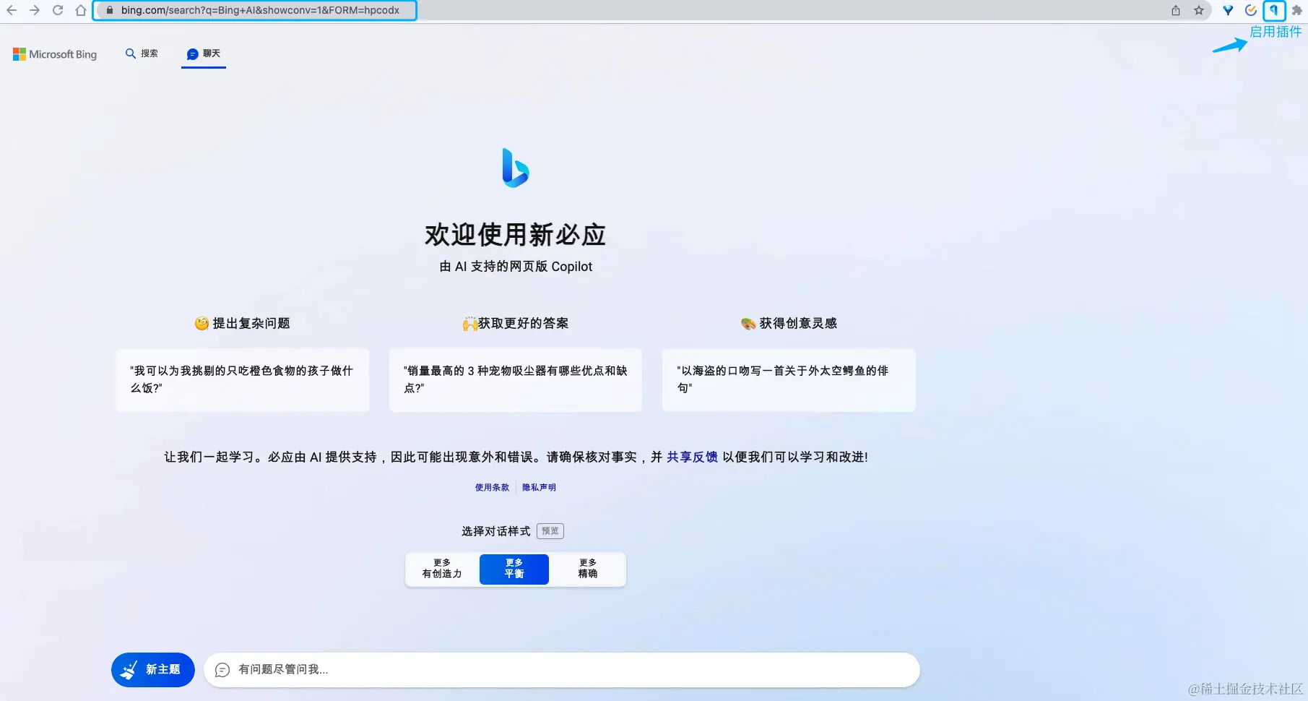Click the palette emoji by 获得创意灵感

(x=748, y=323)
